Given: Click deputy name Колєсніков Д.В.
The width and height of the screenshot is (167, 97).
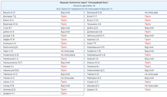Looking at the screenshot, I should tap(11, 47).
